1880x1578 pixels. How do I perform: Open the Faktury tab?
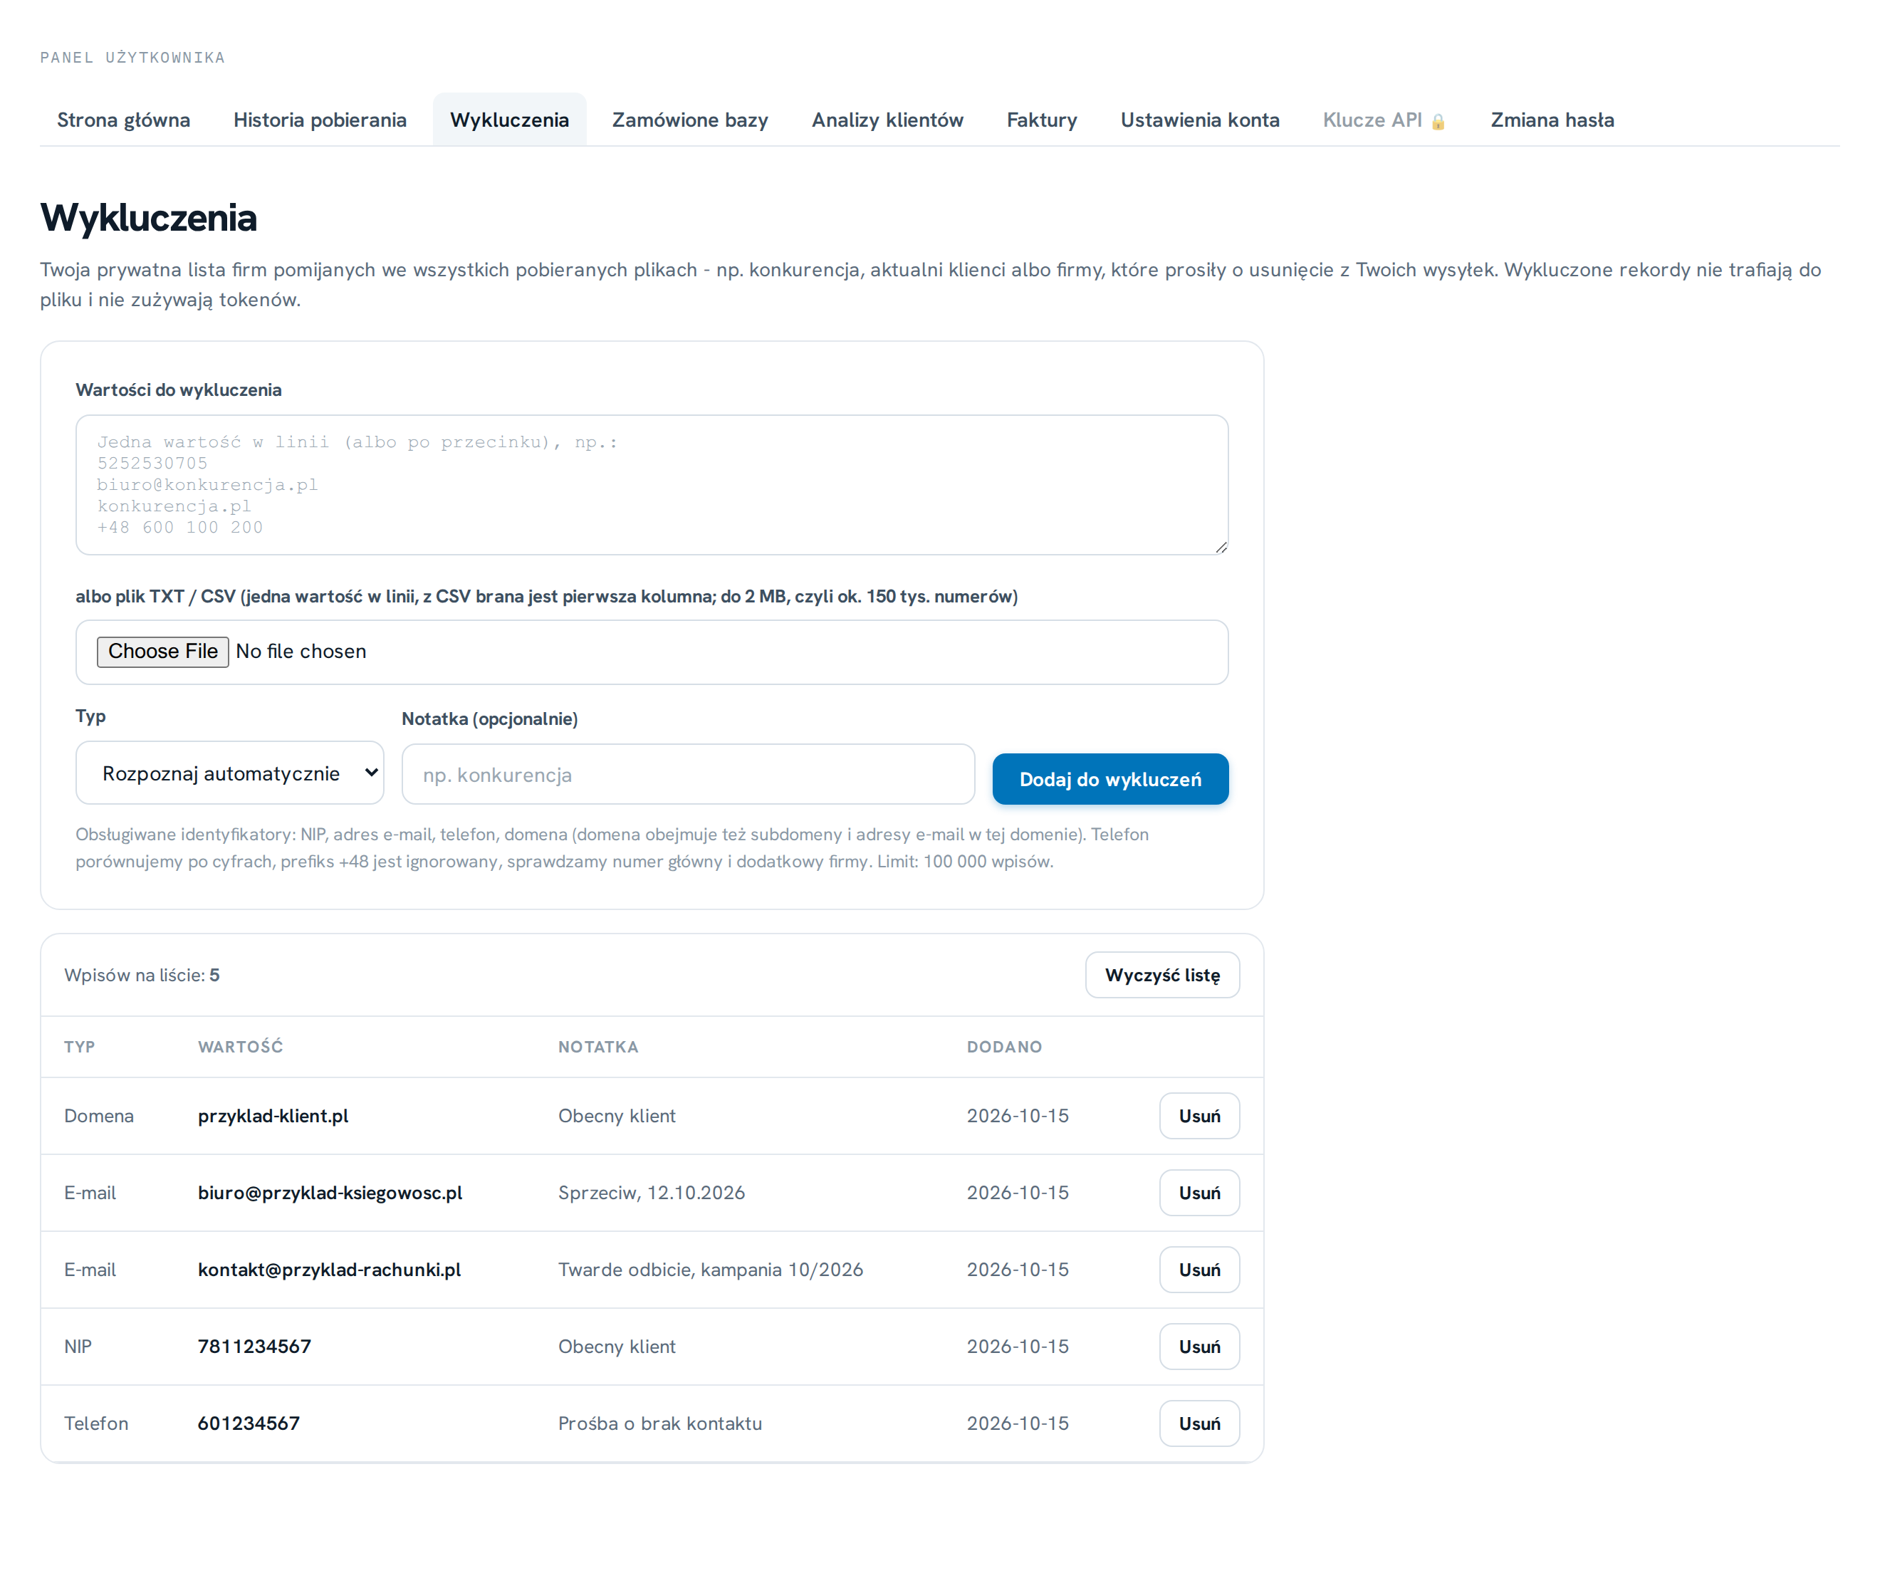click(x=1041, y=120)
